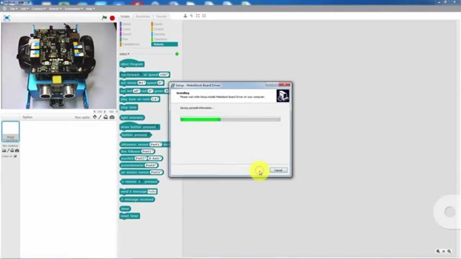The width and height of the screenshot is (461, 259).
Task: Upload a new sprite from file icon
Action: tap(106, 117)
